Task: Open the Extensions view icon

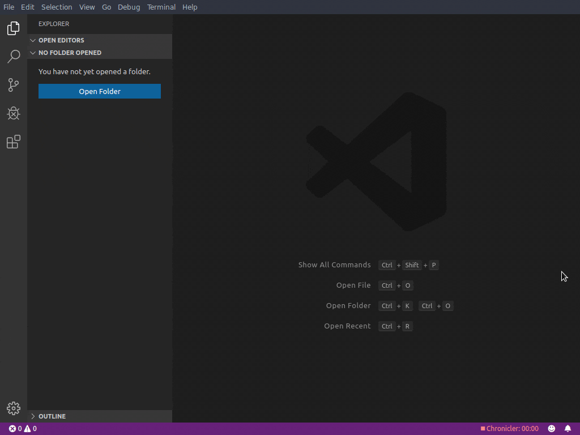Action: [14, 142]
